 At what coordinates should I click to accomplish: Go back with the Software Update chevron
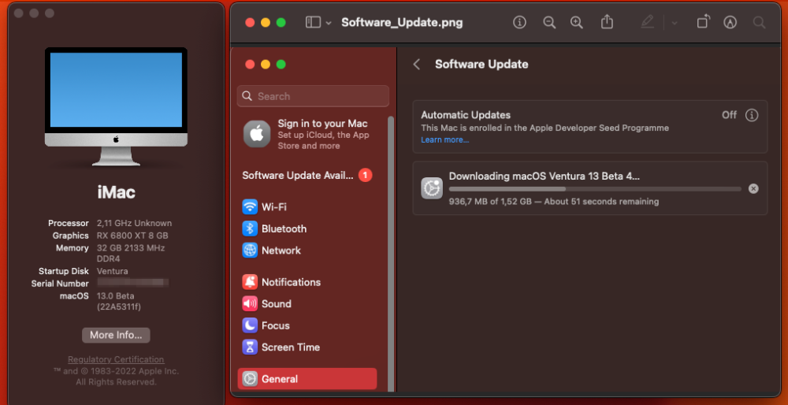pyautogui.click(x=417, y=65)
